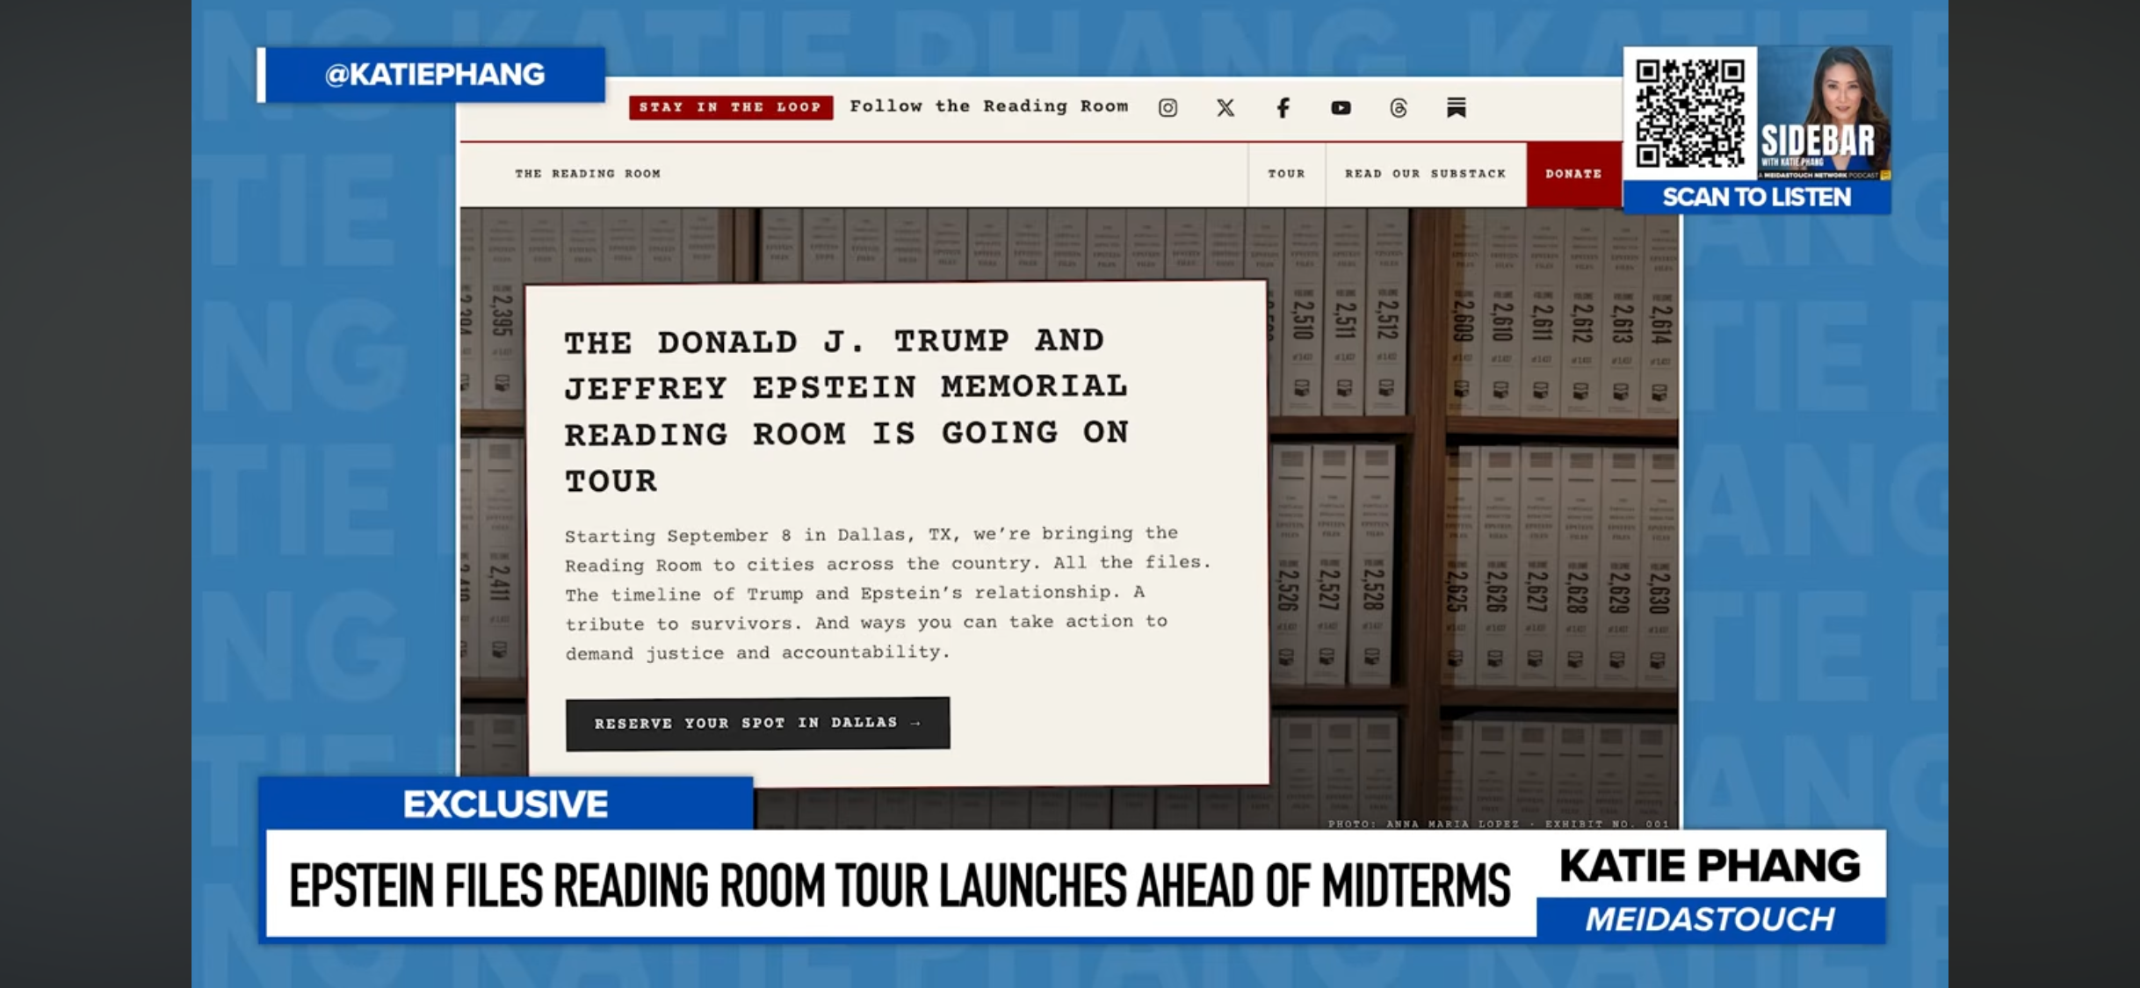Click the X (Twitter) icon
2140x988 pixels.
tap(1225, 108)
